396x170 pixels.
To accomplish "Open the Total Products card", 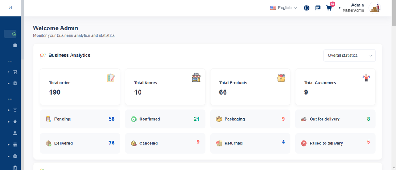I will (x=250, y=86).
